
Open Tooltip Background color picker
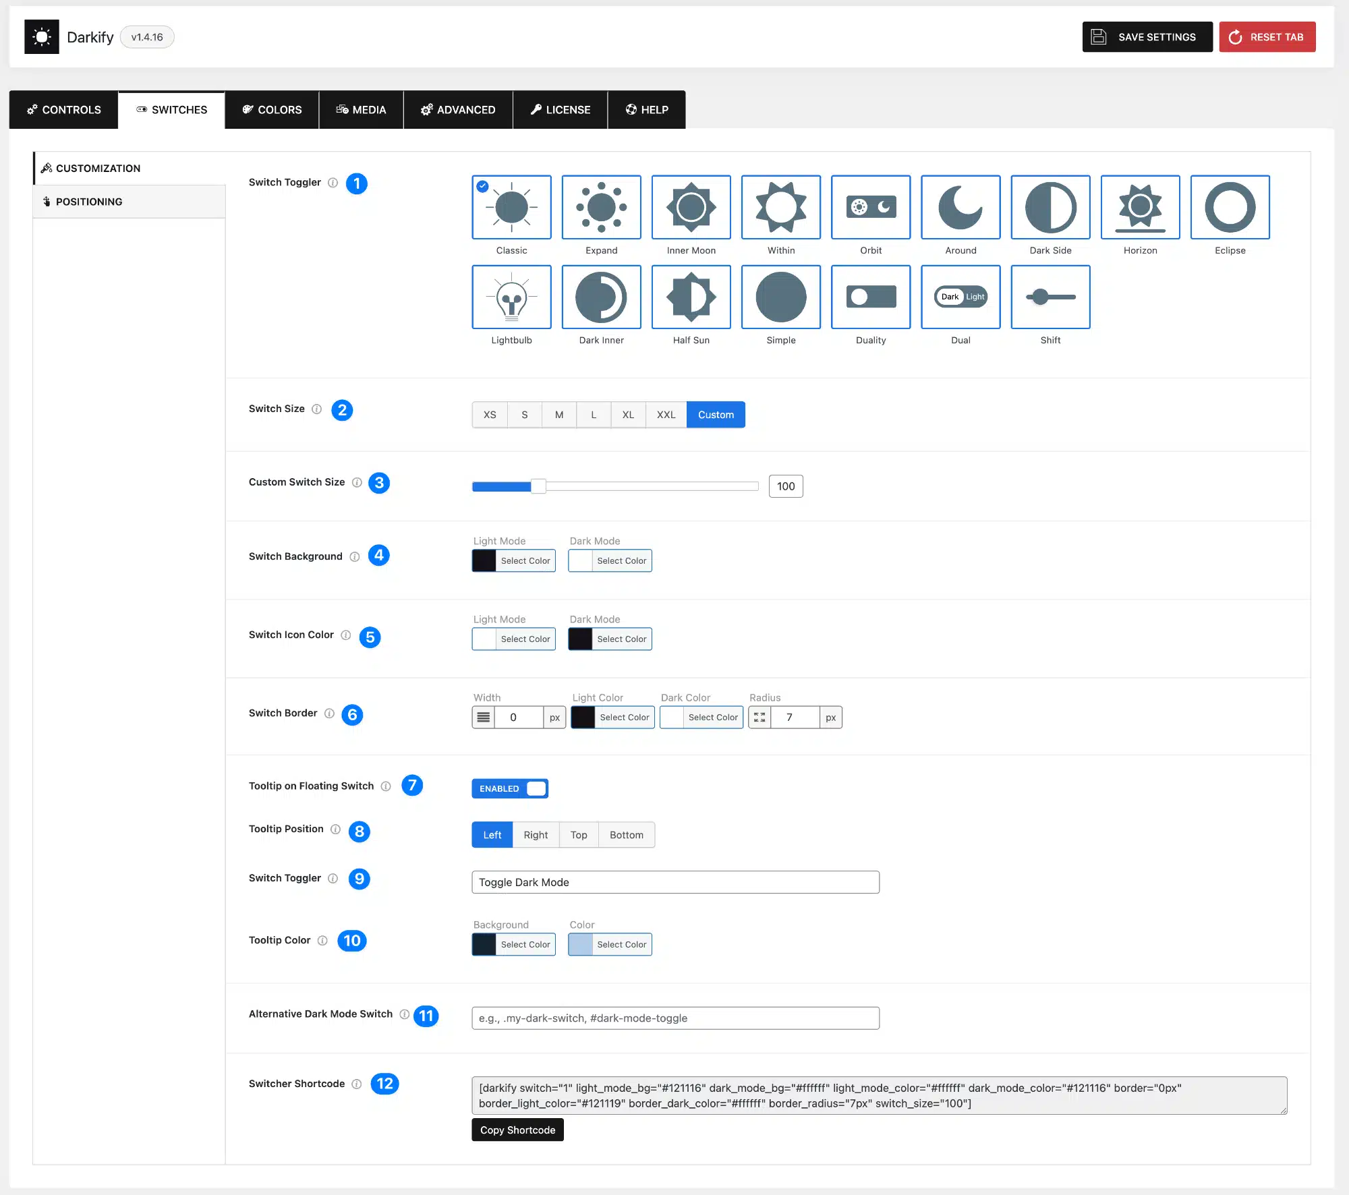click(x=513, y=945)
